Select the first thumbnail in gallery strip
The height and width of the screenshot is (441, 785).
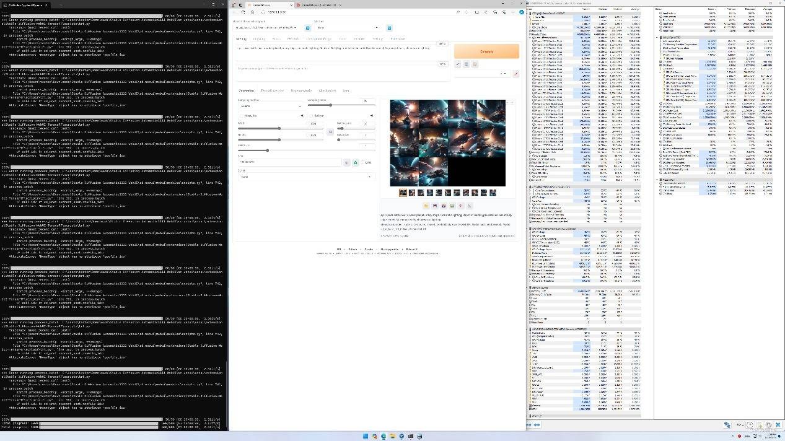point(403,193)
